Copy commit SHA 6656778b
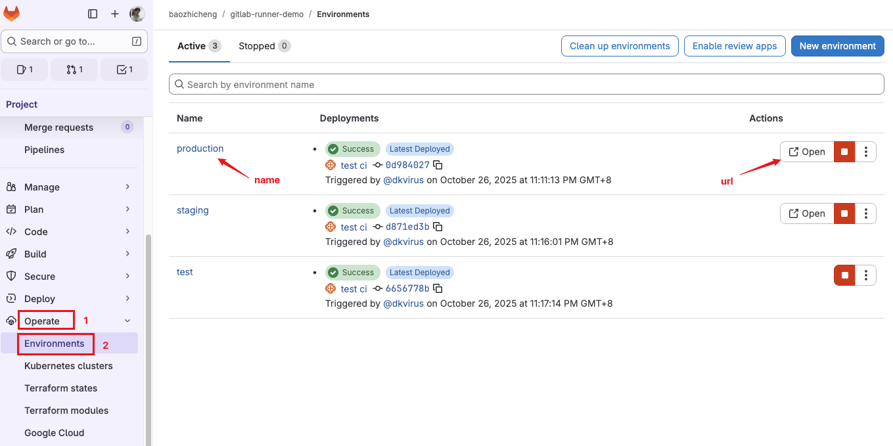 pos(438,288)
